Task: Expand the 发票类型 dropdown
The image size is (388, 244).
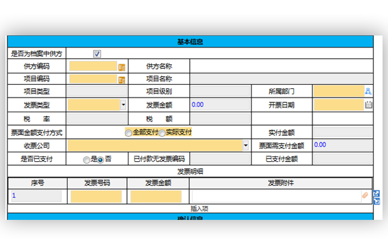Action: [123, 105]
